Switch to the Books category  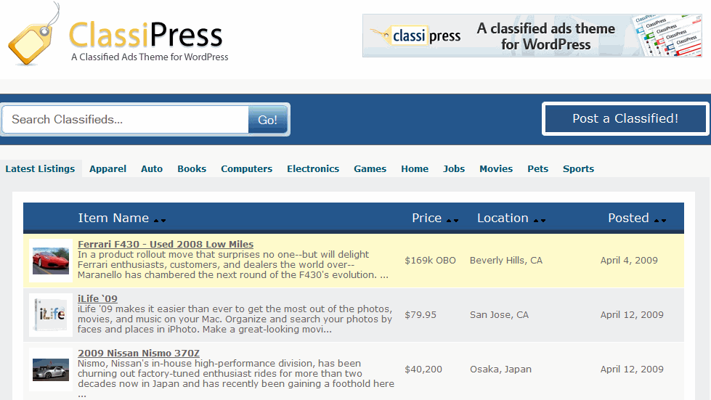(192, 168)
